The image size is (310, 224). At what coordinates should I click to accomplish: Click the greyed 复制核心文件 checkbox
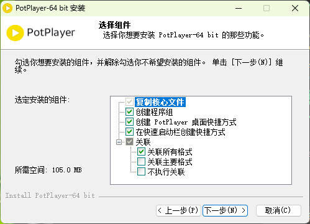coord(129,102)
